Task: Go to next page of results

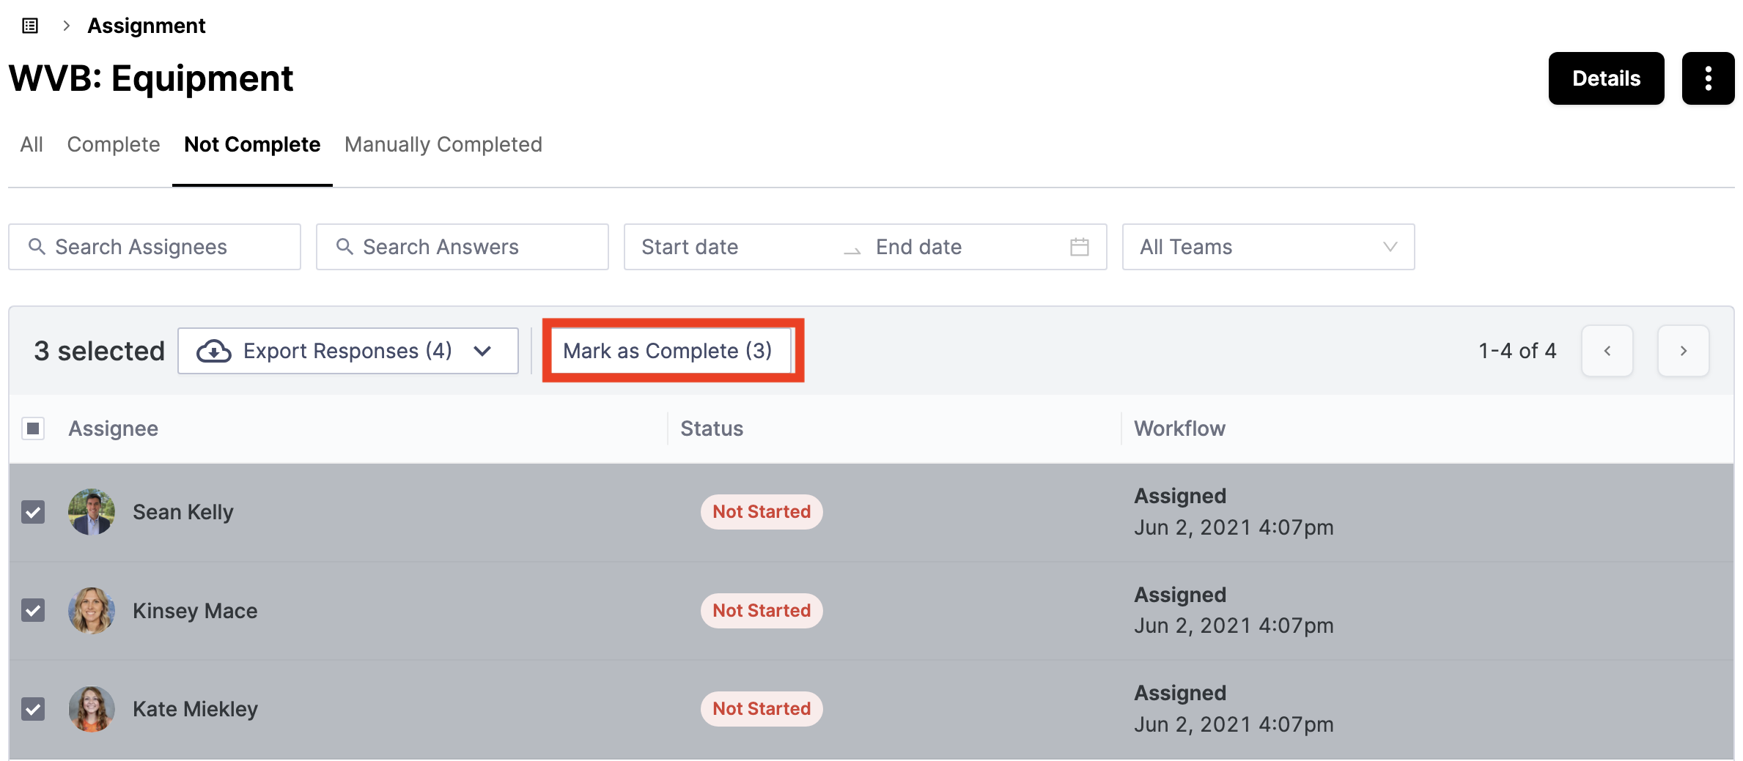Action: click(1683, 351)
